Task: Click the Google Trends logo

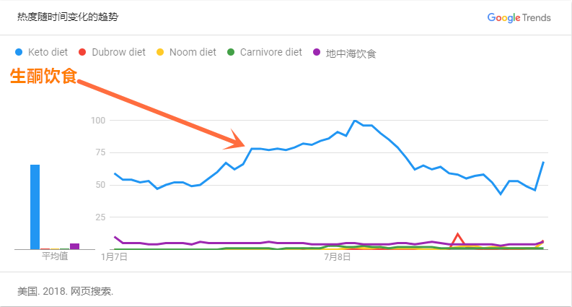Action: (x=519, y=17)
